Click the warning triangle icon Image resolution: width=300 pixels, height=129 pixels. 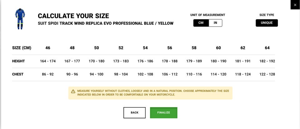point(73,91)
